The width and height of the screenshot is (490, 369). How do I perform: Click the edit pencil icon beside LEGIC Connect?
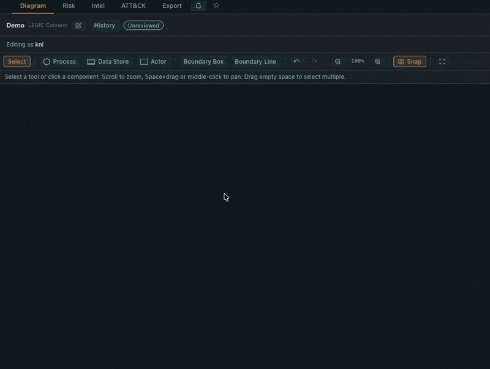[78, 26]
